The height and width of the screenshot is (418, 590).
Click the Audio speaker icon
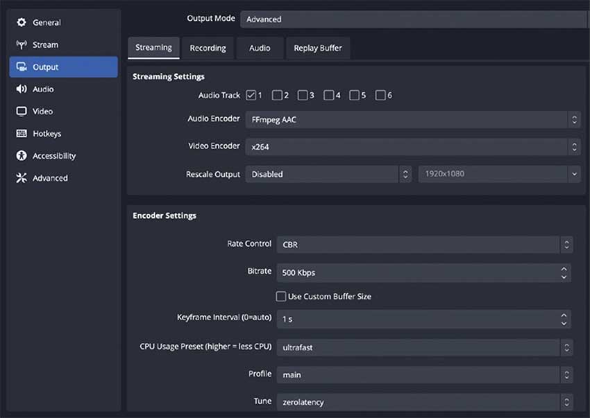pyautogui.click(x=21, y=89)
